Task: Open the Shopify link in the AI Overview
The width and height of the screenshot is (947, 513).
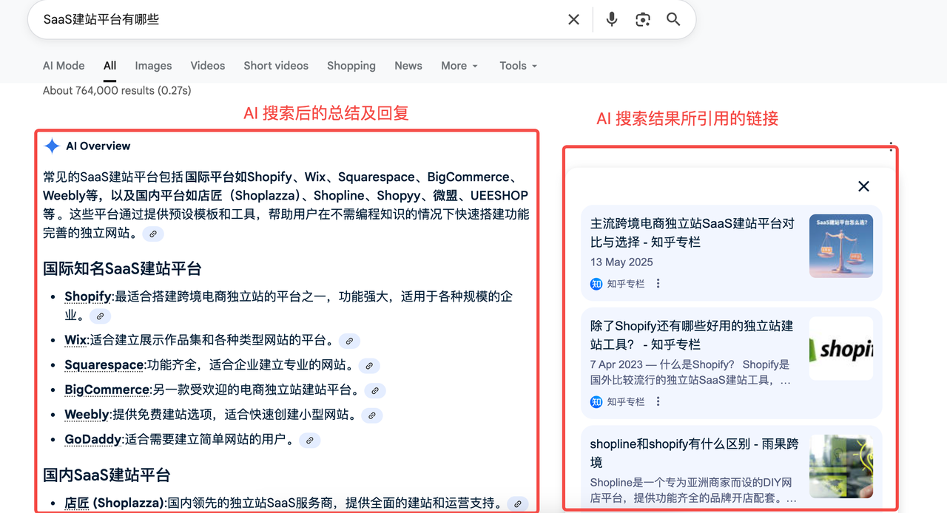Action: pos(87,296)
